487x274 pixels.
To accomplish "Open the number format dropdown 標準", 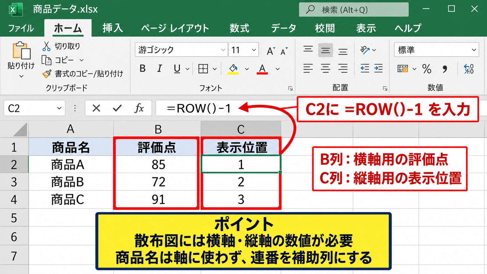I will point(474,50).
